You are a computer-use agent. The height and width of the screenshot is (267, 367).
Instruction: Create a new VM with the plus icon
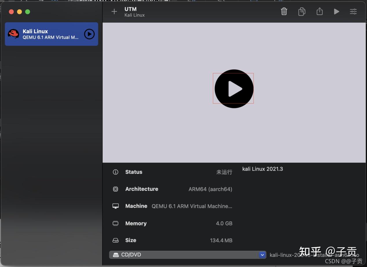click(114, 12)
